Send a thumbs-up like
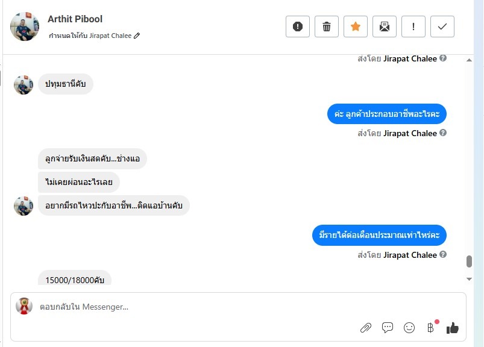Viewport: 484px width, 347px height. (453, 328)
